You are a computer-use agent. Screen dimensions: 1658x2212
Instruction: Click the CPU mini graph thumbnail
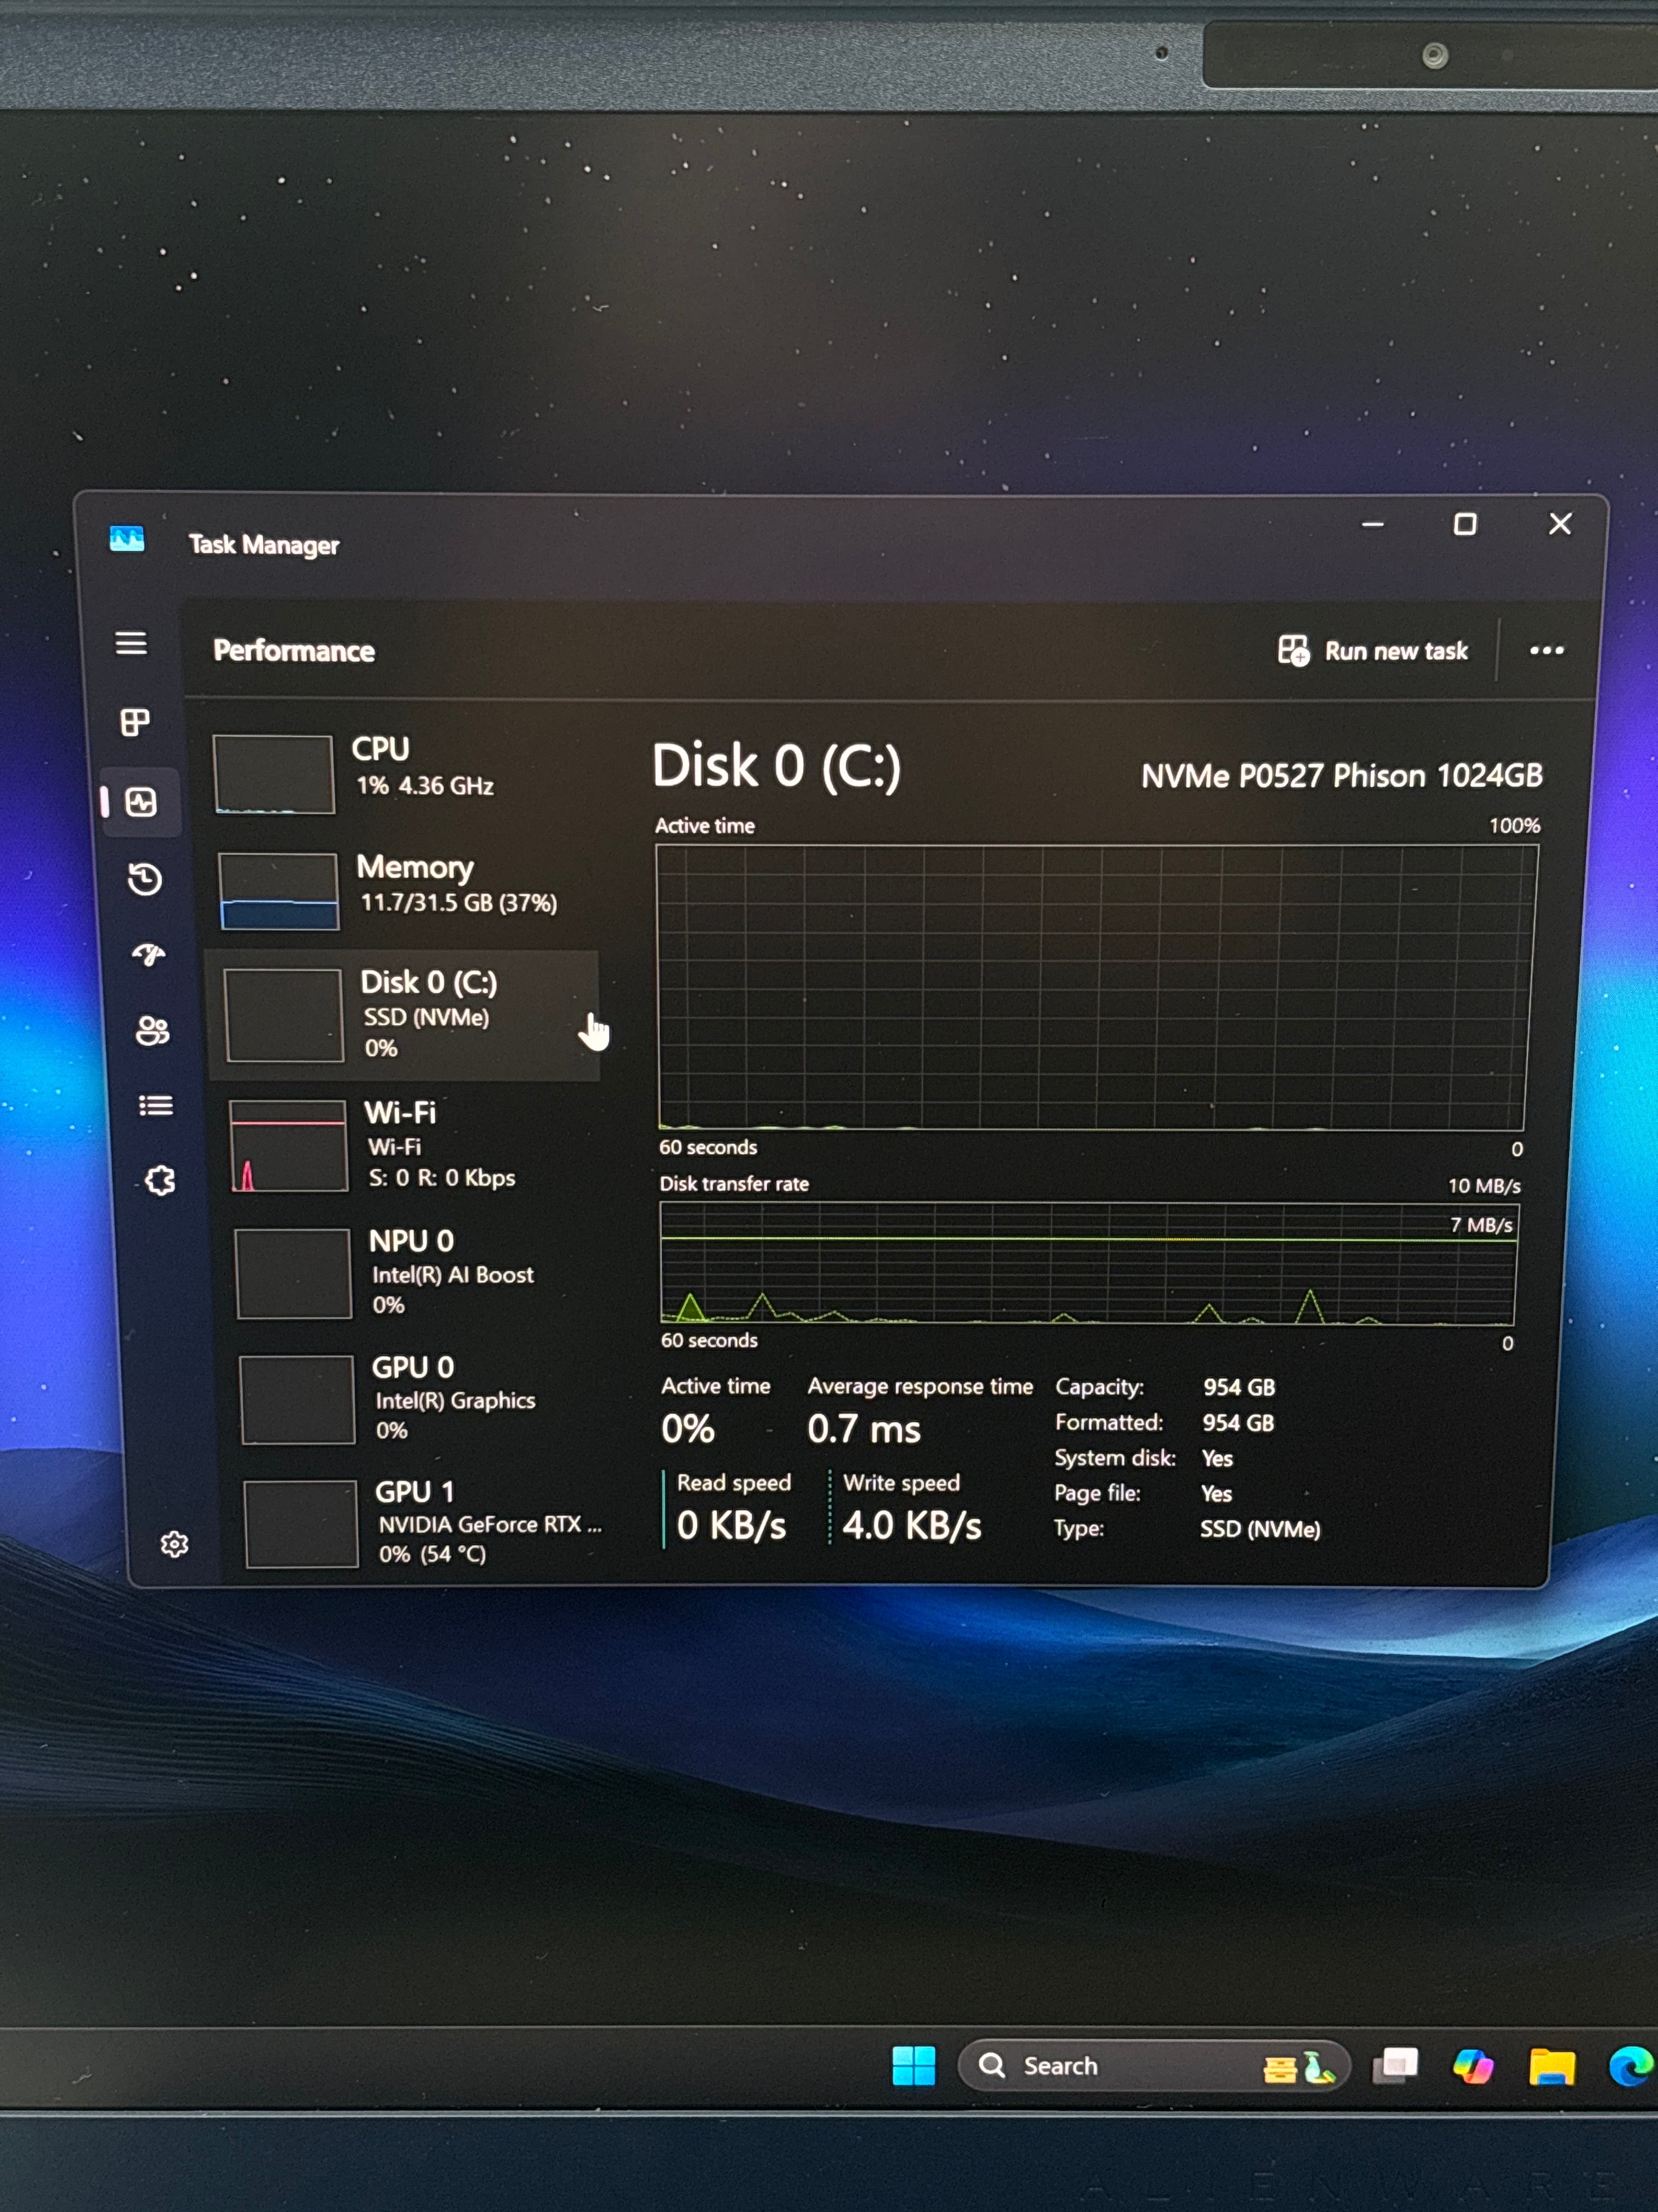(x=274, y=774)
